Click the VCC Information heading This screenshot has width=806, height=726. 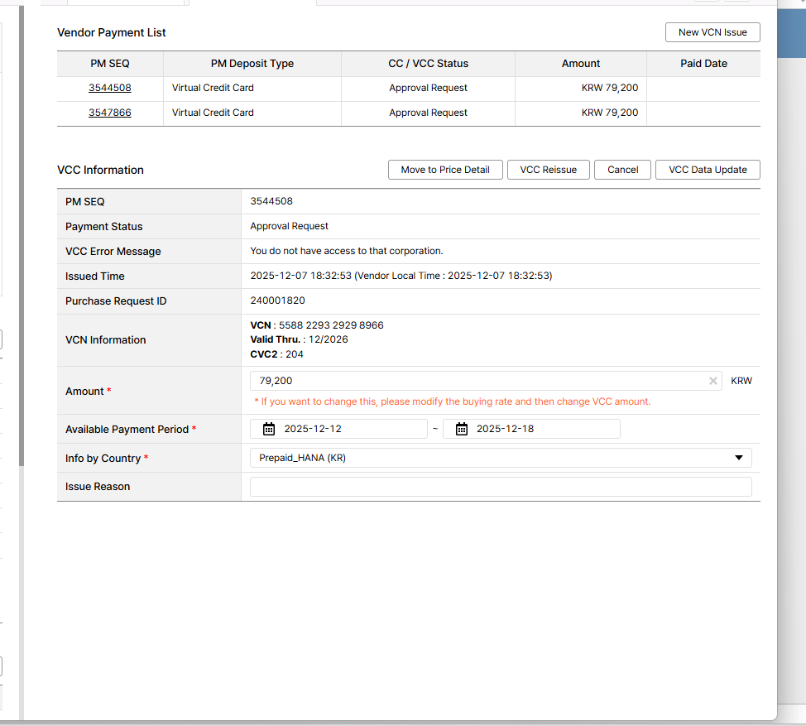click(100, 170)
